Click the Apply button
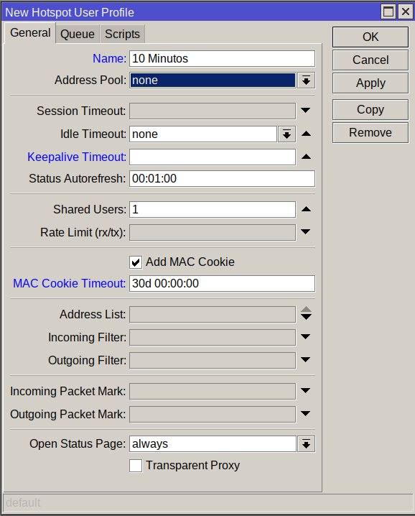Image resolution: width=415 pixels, height=516 pixels. click(x=370, y=83)
